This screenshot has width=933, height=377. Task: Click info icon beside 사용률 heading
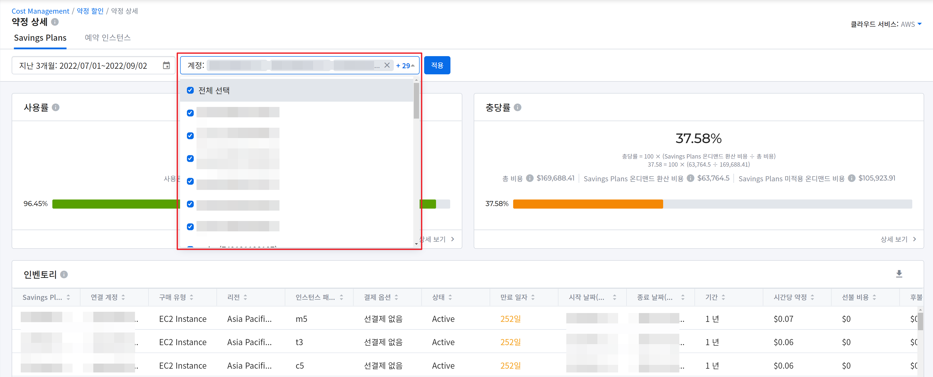tap(55, 107)
